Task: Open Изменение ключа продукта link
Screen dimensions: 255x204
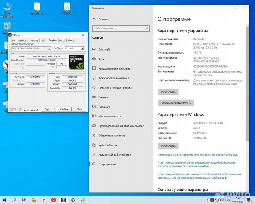Action: pos(197,155)
